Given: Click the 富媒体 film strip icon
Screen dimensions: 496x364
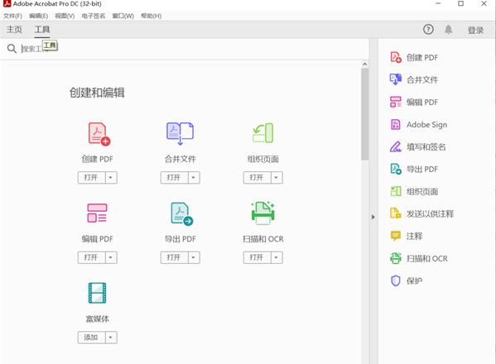Looking at the screenshot, I should pos(97,293).
